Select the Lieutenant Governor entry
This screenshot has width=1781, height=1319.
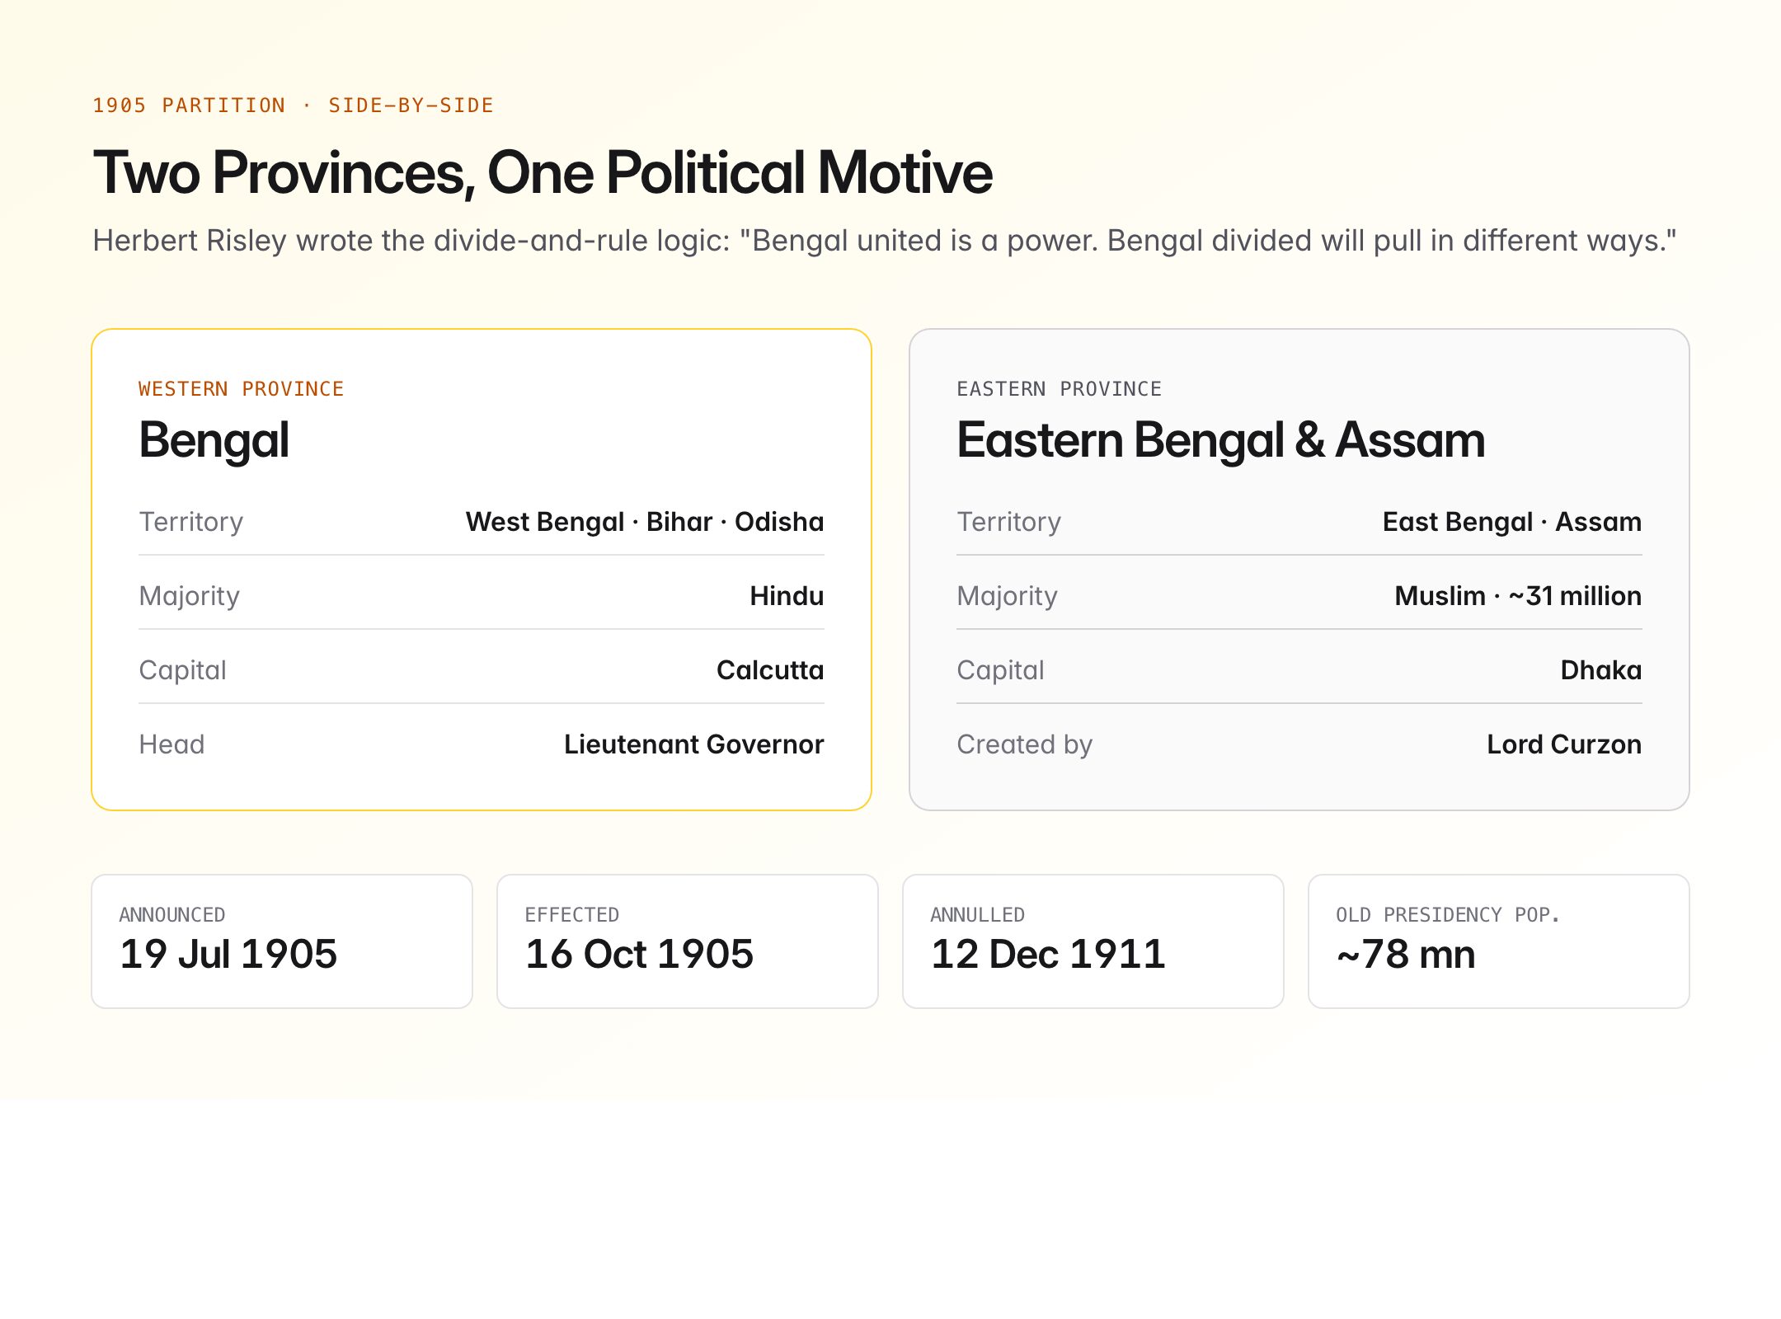[693, 744]
